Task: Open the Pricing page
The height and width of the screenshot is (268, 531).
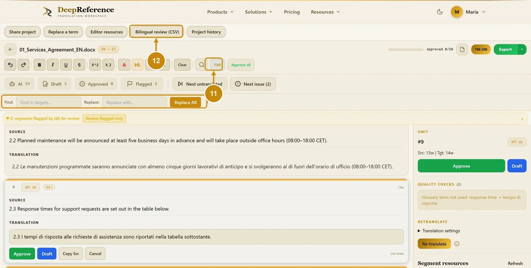Action: 292,12
